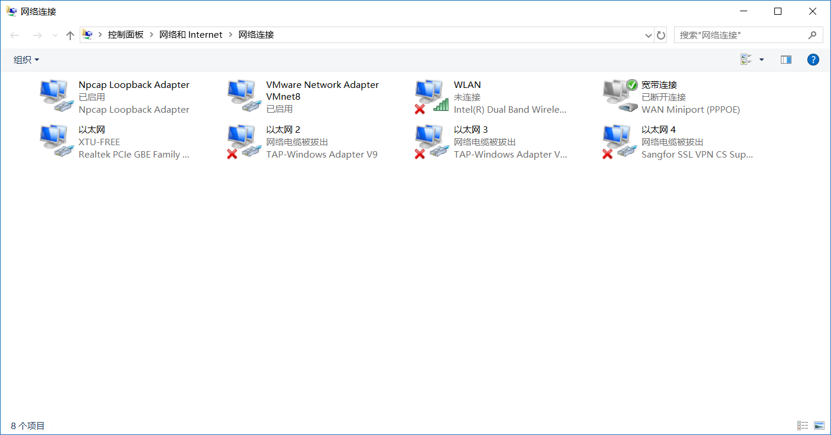This screenshot has height=435, width=831.
Task: Open the blue help question mark
Action: 813,60
